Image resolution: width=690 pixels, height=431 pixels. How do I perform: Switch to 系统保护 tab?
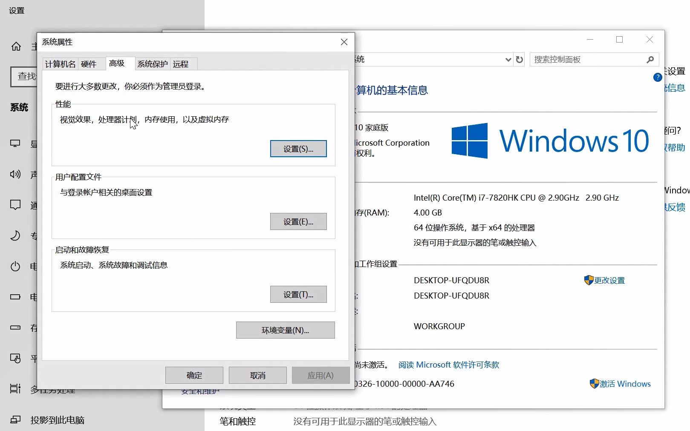[153, 64]
